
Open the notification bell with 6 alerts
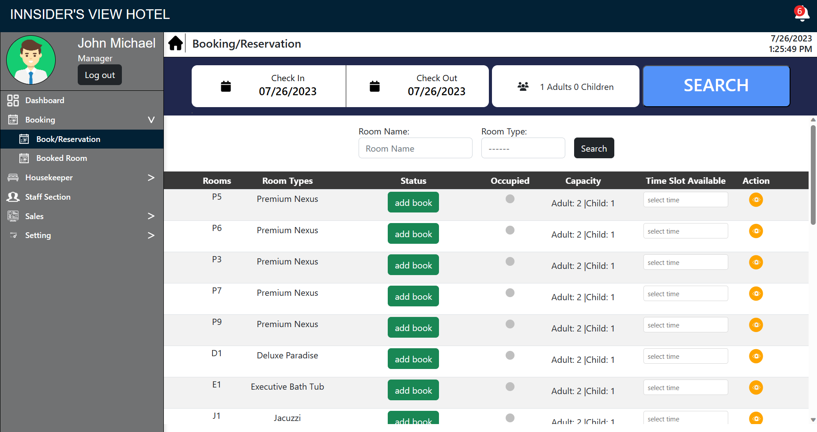[x=802, y=13]
